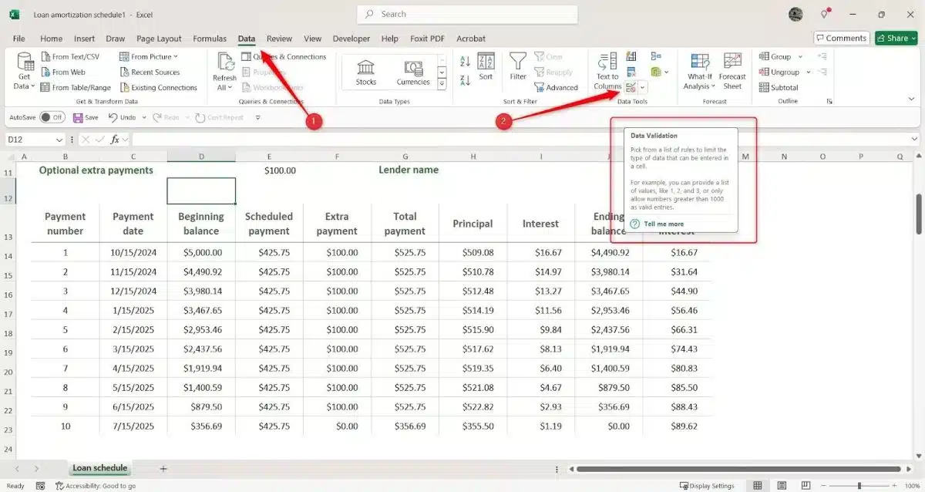Click the Comments button

pyautogui.click(x=841, y=38)
